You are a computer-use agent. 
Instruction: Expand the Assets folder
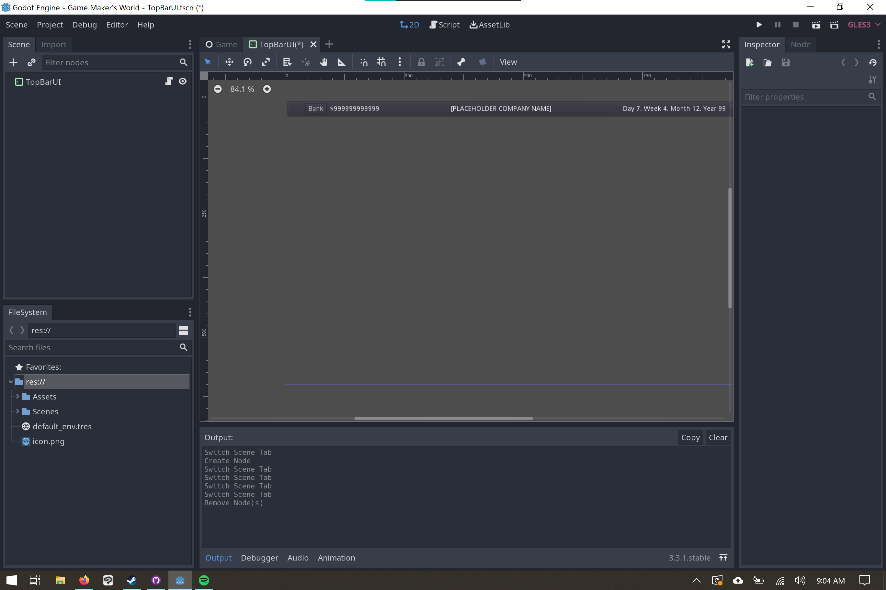coord(17,396)
